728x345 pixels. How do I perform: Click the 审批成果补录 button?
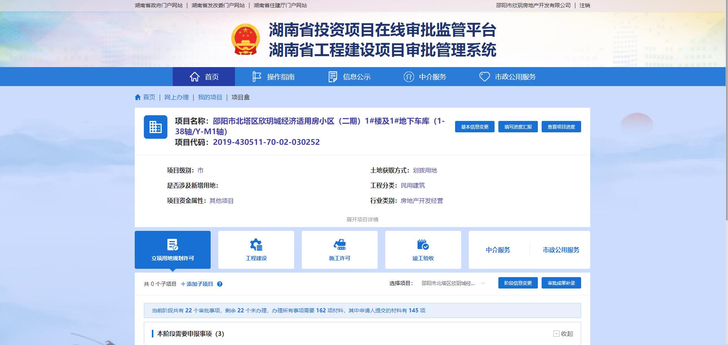tap(561, 283)
